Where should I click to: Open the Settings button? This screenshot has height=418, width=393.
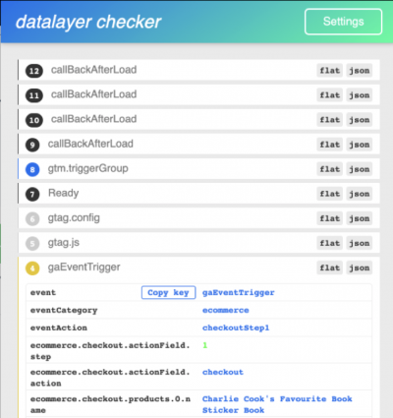(x=343, y=22)
